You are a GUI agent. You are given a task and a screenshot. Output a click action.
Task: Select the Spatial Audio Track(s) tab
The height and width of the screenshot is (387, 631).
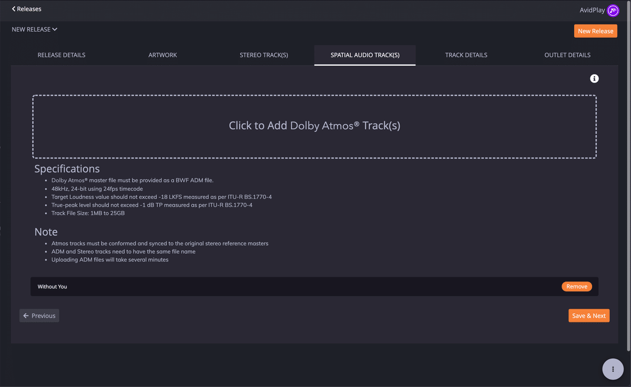[x=365, y=55]
